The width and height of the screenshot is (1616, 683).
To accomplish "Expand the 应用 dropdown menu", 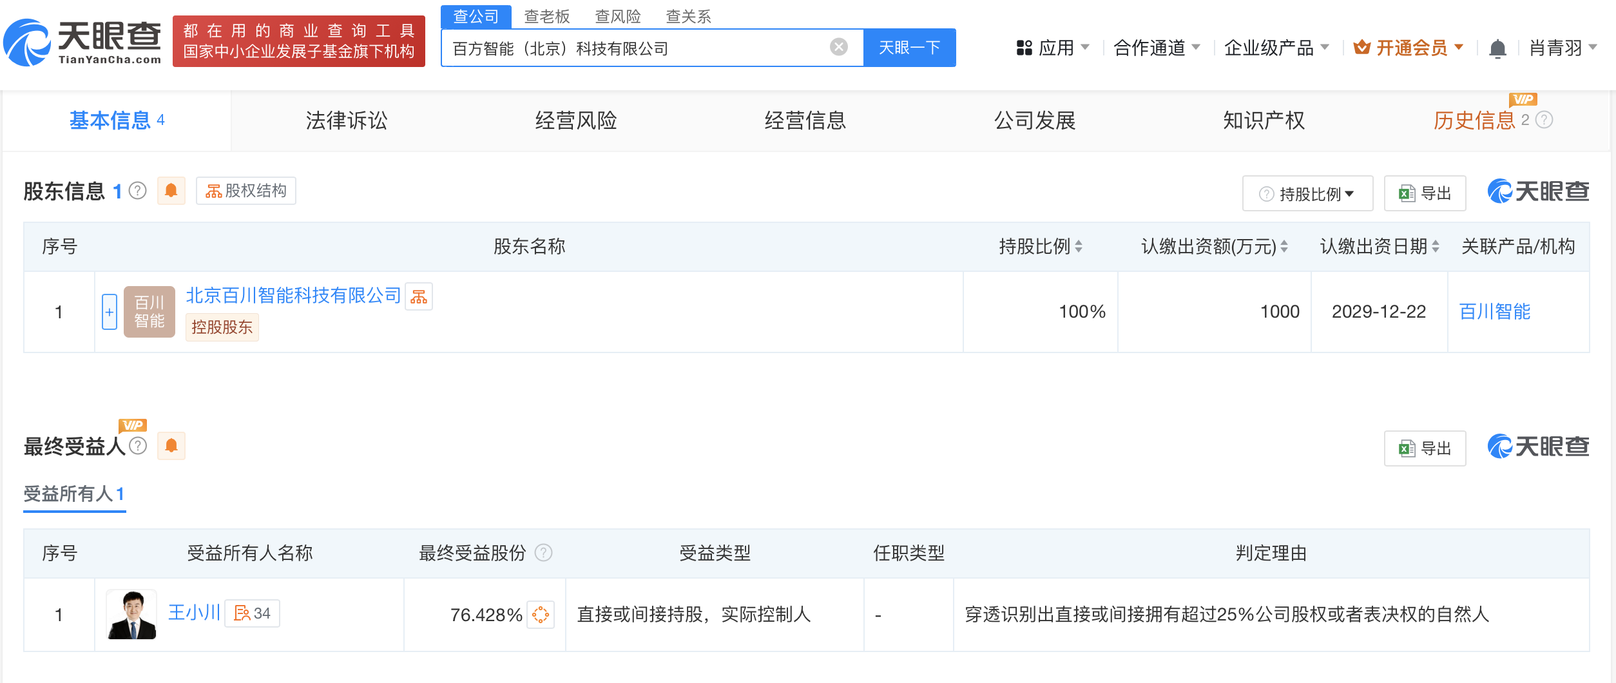I will (1052, 48).
